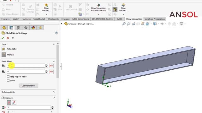Screen dimensions: 202x113
Task: Open the DisplayManager color-ball tab
Action: pos(33,28)
